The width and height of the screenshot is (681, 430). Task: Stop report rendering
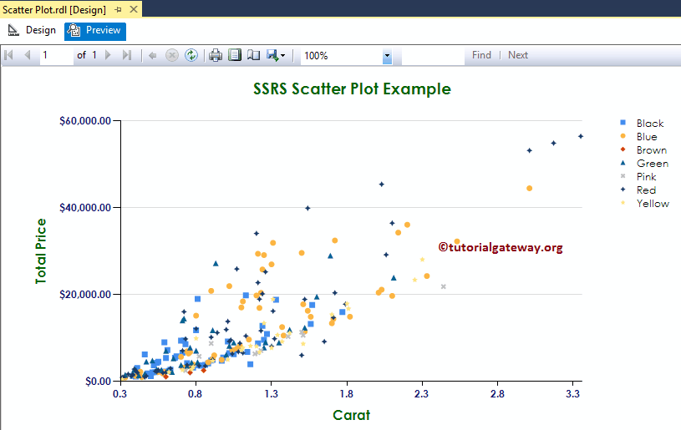(x=172, y=56)
